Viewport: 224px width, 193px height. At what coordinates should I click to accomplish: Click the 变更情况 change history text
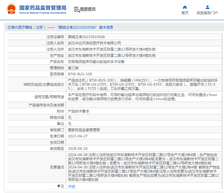coord(144,167)
